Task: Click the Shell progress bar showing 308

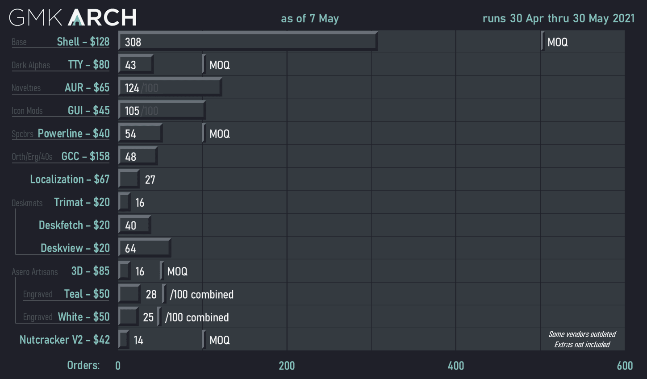Action: pyautogui.click(x=248, y=42)
